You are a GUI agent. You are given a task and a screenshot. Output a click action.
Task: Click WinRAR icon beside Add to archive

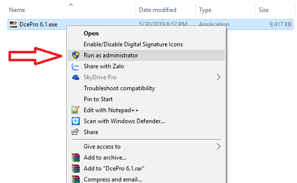(x=76, y=158)
